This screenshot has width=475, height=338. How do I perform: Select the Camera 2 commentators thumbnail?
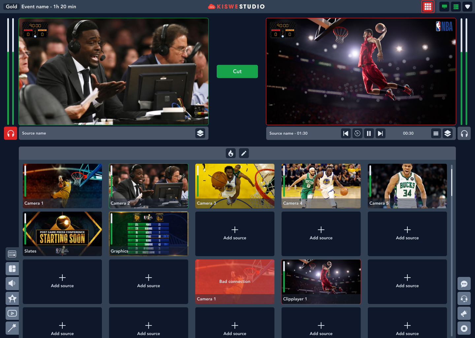148,186
